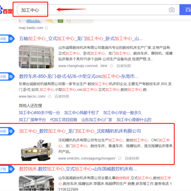Click the 山东诚辉数控机床 description text

pyautogui.click(x=115, y=53)
